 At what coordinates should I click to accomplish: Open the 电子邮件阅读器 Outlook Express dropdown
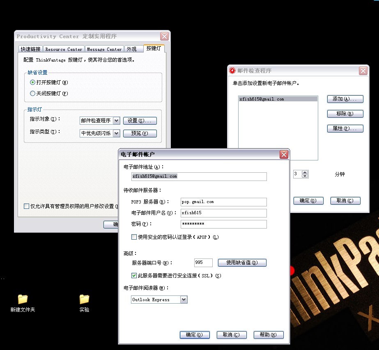click(184, 300)
